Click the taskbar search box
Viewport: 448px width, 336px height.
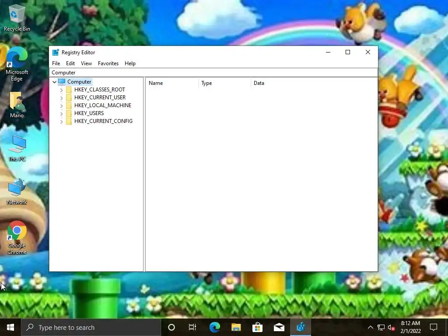91,327
